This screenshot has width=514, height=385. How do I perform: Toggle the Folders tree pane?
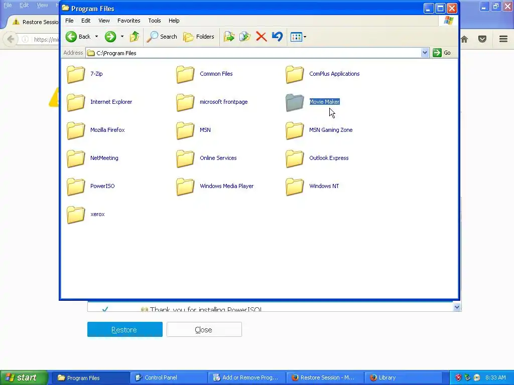tap(199, 37)
